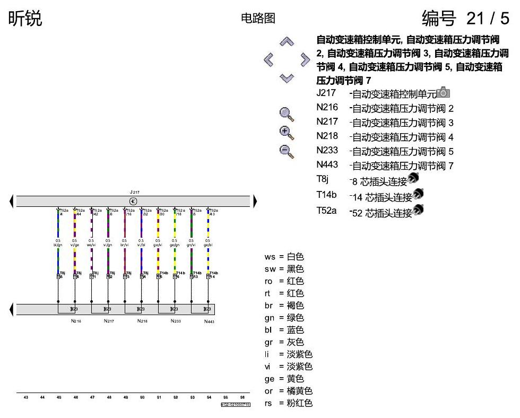Select the N218 valve label in diagram
This screenshot has height=418, width=520.
[x=142, y=321]
